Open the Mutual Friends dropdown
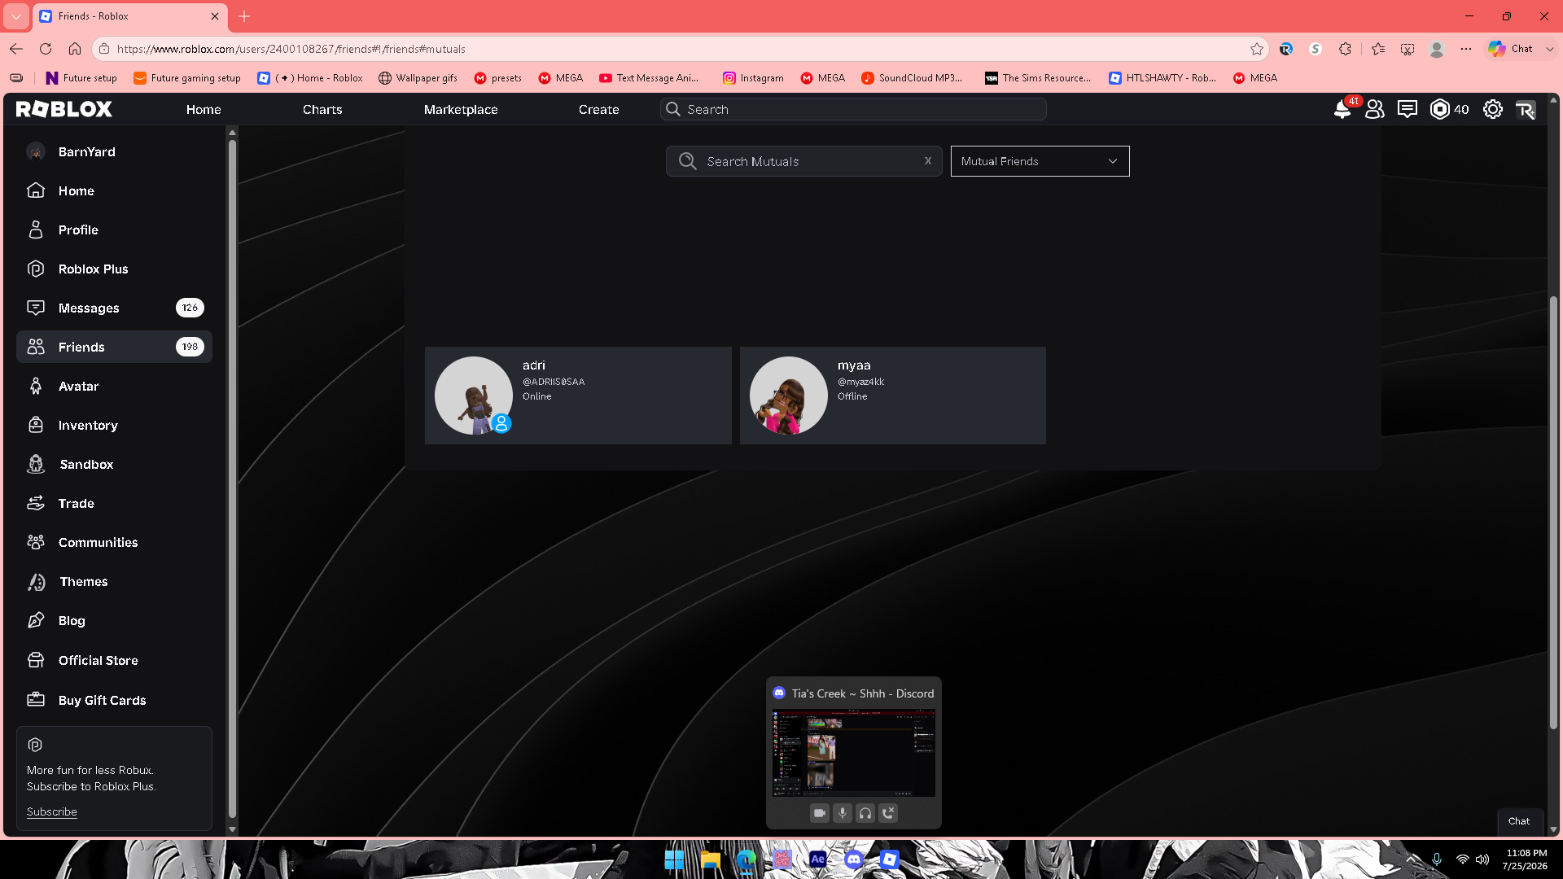The height and width of the screenshot is (879, 1563). tap(1040, 161)
